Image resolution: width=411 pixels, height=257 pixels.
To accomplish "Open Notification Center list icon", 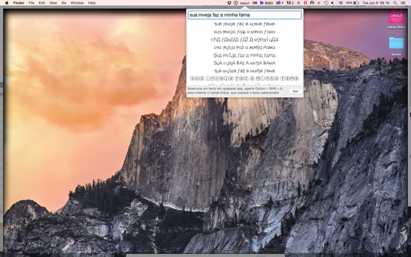I will tap(403, 3).
